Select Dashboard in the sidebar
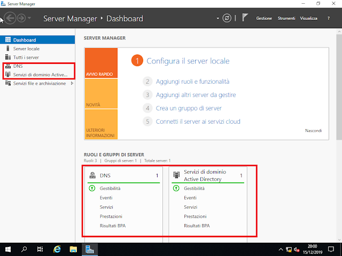 (x=37, y=40)
